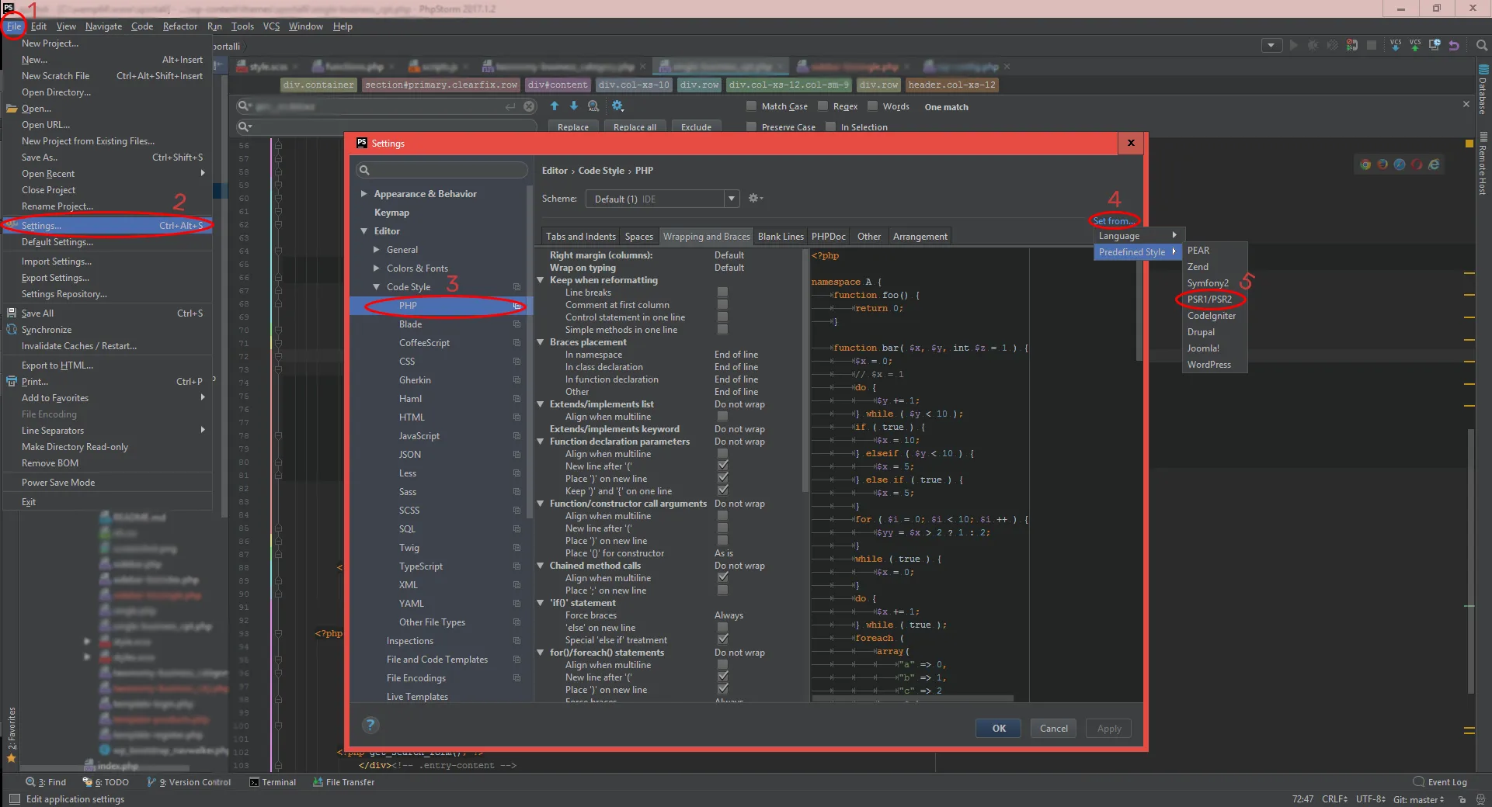1492x807 pixels.
Task: Click the purple Revert icon
Action: (1454, 45)
